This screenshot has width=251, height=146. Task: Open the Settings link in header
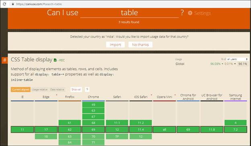click(x=202, y=13)
